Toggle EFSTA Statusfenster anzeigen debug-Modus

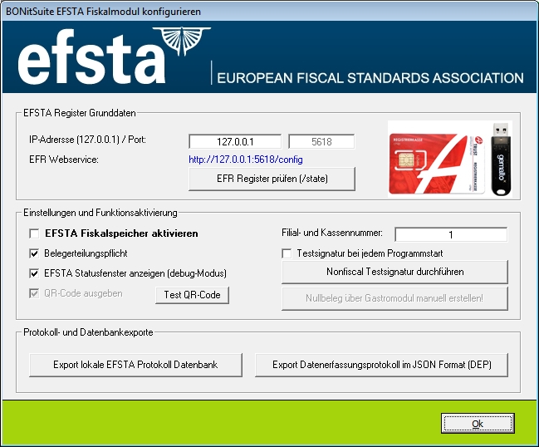(x=34, y=273)
